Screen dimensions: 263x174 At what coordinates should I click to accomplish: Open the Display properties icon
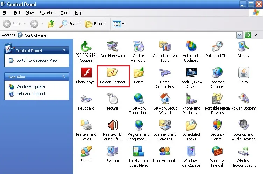[243, 49]
